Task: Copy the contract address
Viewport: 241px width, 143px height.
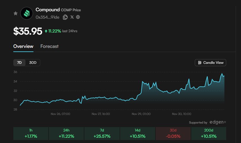Action: click(x=65, y=17)
